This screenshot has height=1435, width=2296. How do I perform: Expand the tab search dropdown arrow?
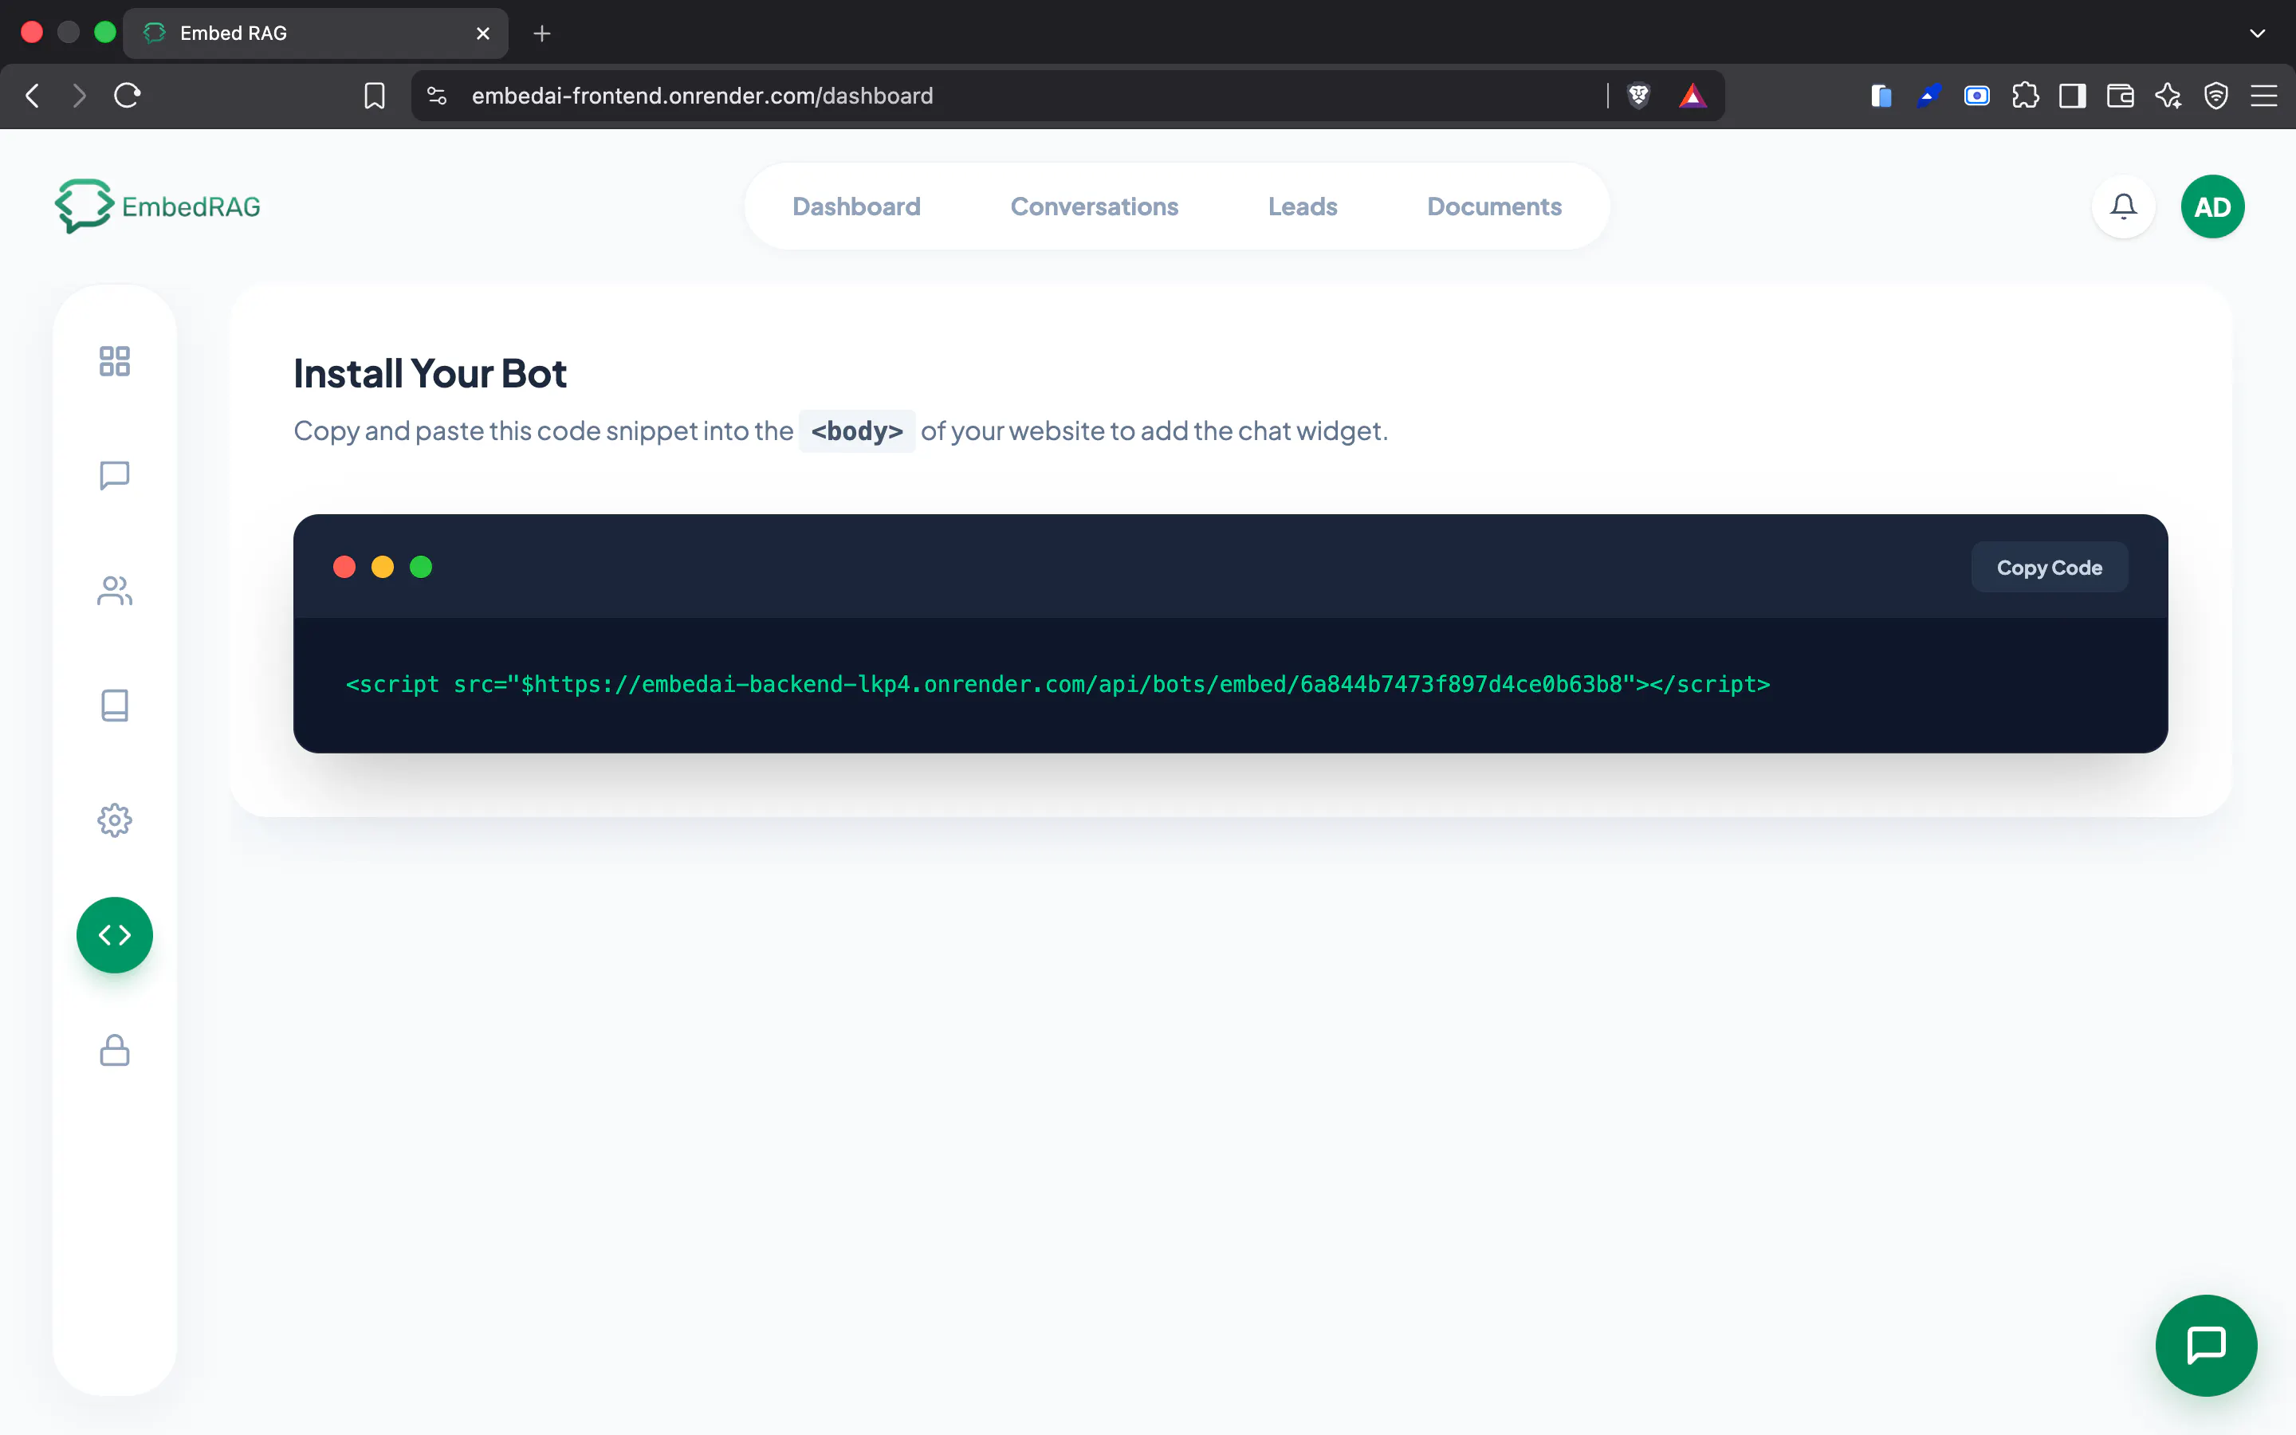click(x=2257, y=33)
